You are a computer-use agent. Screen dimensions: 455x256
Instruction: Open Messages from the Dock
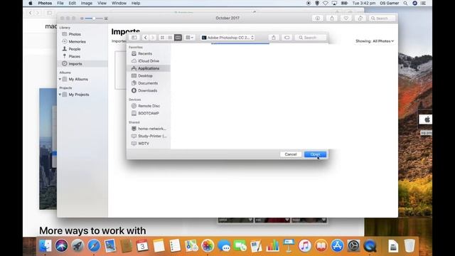pos(224,246)
